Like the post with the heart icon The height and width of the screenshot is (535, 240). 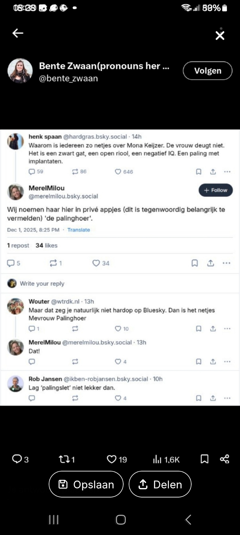(x=117, y=459)
